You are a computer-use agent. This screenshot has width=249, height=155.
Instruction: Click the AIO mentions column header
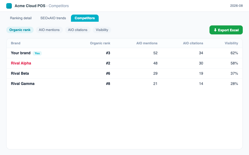click(147, 43)
